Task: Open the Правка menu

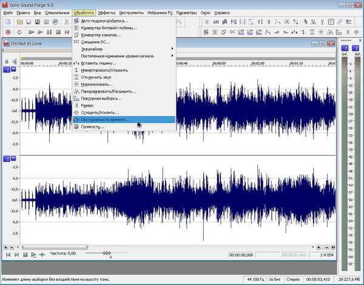Action: pos(23,13)
